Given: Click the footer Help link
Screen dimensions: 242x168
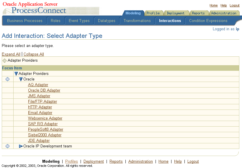Looking at the screenshot, I should [178, 162].
